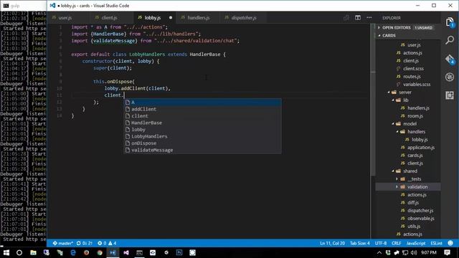Click the CRLF line ending status entry
Image resolution: width=459 pixels, height=258 pixels.
pyautogui.click(x=397, y=244)
